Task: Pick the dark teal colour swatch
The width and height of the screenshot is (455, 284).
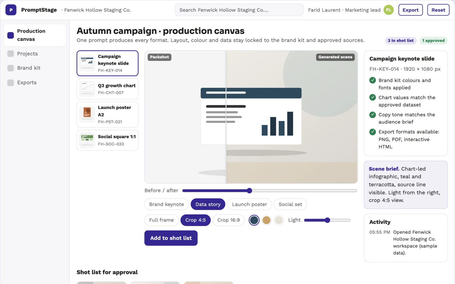Action: click(254, 220)
